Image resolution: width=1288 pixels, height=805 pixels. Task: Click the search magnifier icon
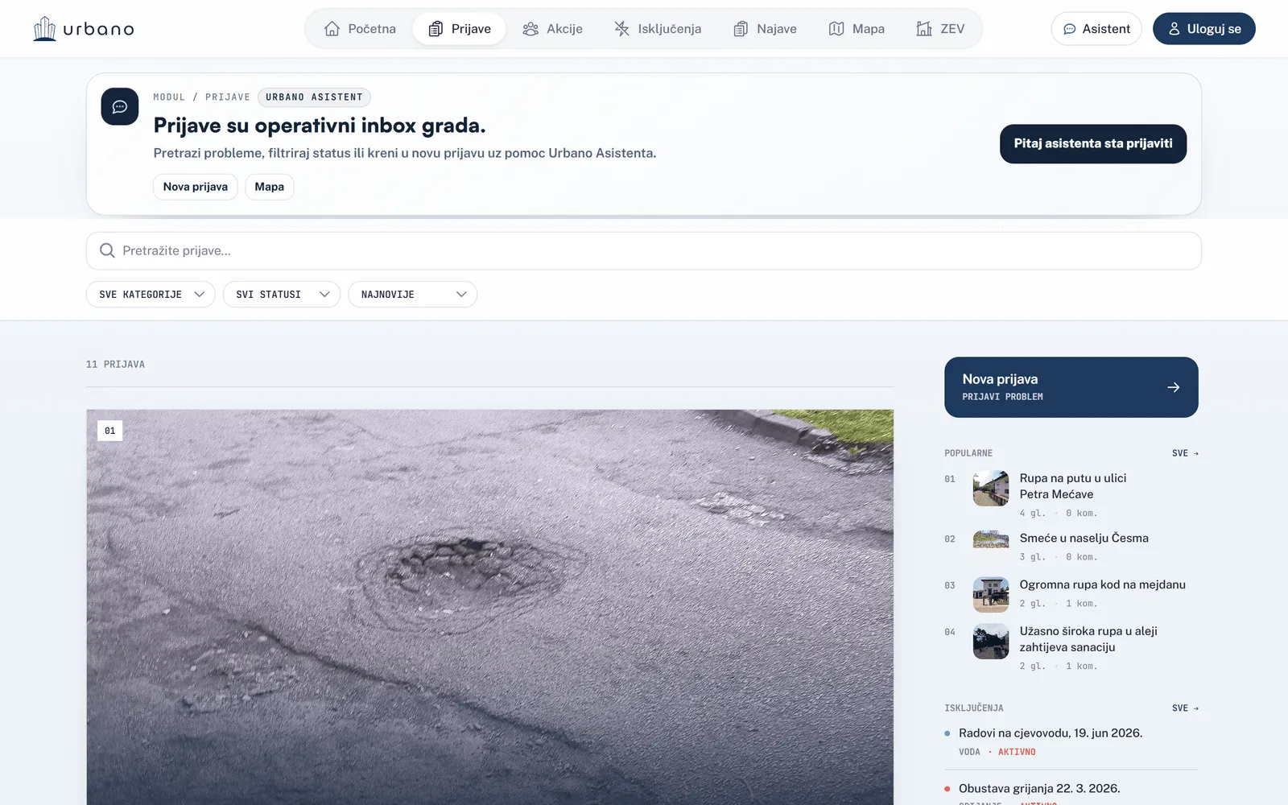[107, 251]
